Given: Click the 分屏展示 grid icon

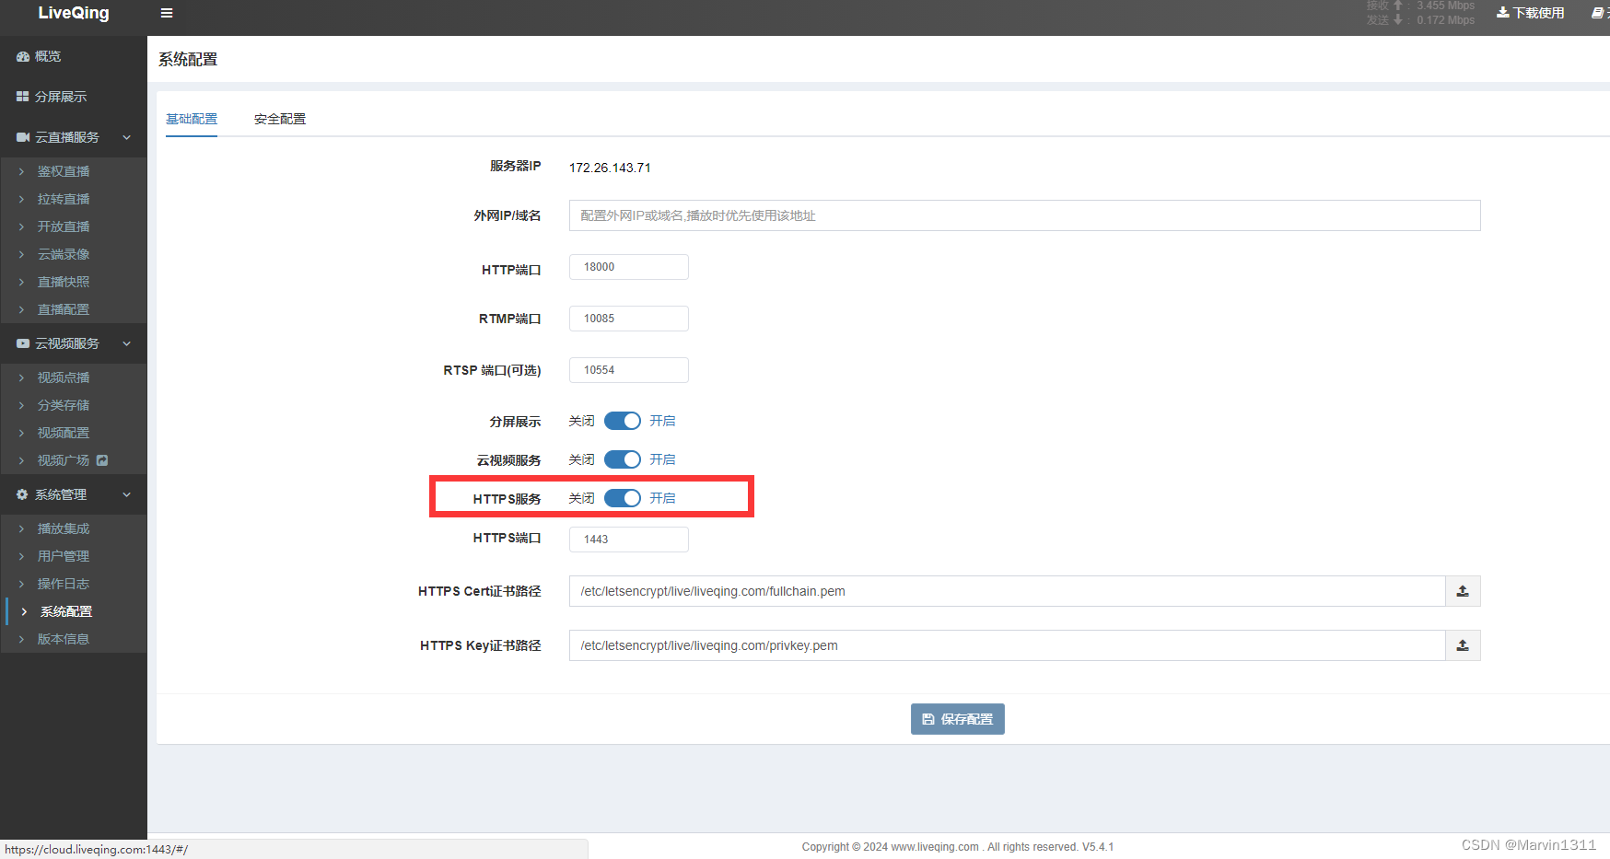Looking at the screenshot, I should click(23, 97).
